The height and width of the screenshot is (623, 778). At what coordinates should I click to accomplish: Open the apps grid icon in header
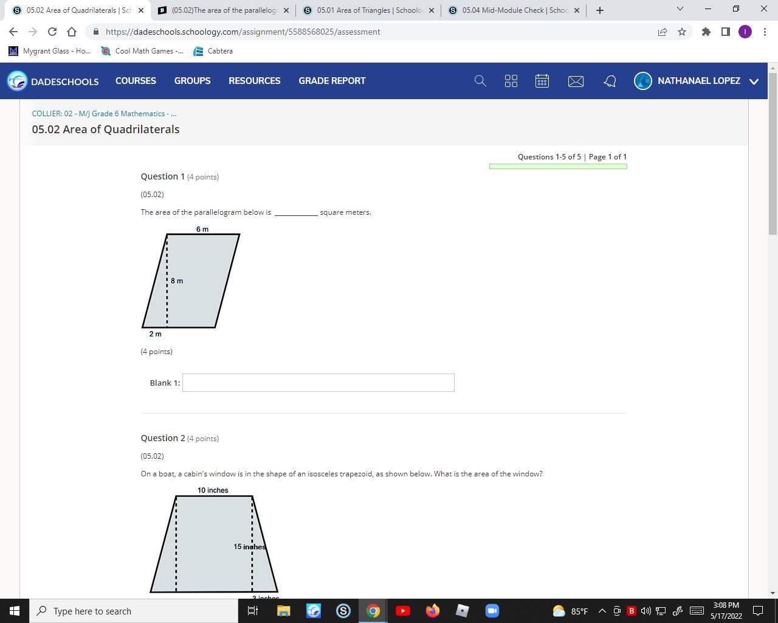point(511,81)
